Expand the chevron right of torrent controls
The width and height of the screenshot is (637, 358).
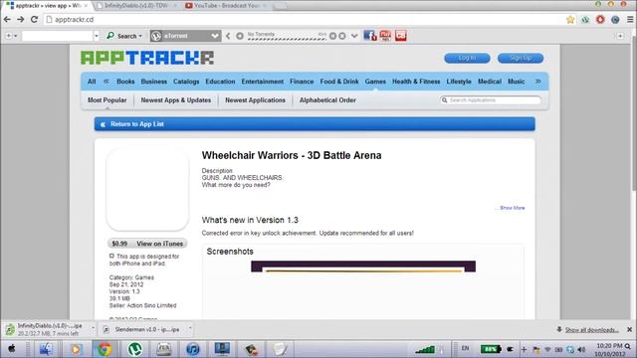pos(354,36)
